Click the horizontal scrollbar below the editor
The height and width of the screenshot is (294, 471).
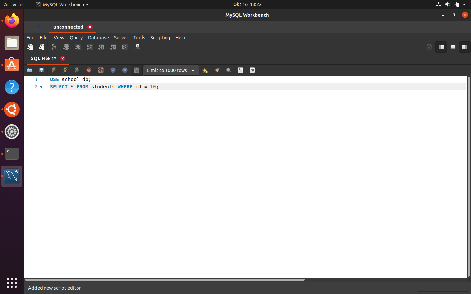[164, 280]
